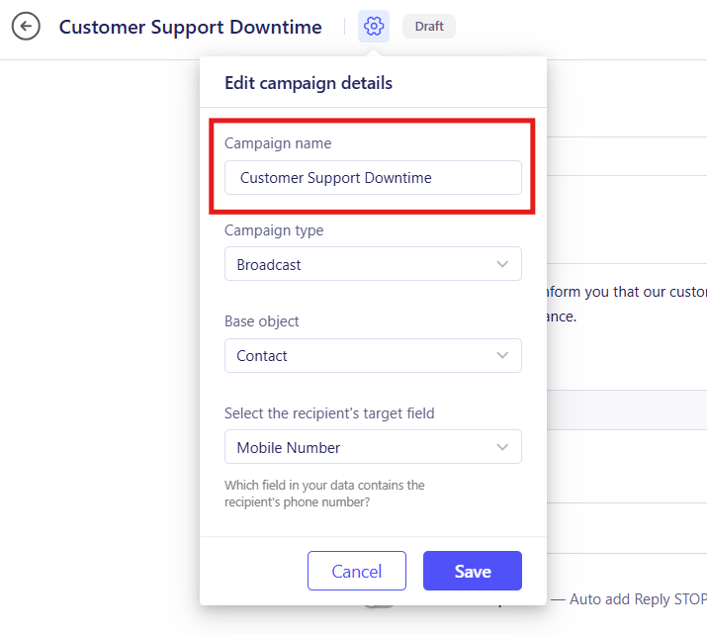The width and height of the screenshot is (707, 635).
Task: Click 'Select the recipient's target field' label
Action: (x=329, y=413)
